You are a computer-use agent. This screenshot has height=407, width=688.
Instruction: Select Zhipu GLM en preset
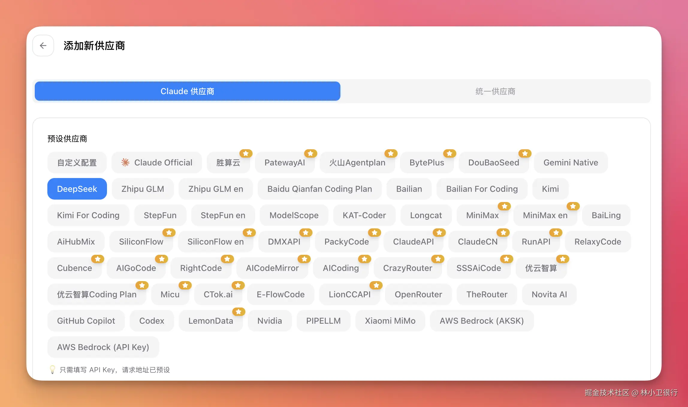216,189
